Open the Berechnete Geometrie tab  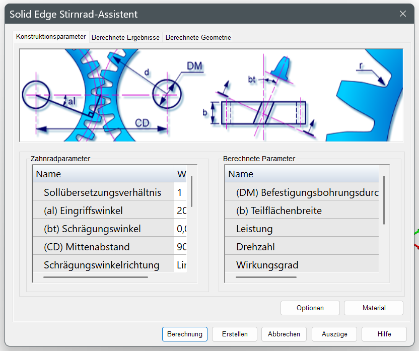tap(198, 37)
